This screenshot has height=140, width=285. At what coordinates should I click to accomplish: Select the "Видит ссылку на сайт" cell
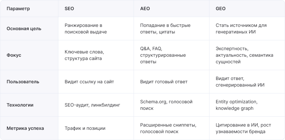[x=89, y=82]
